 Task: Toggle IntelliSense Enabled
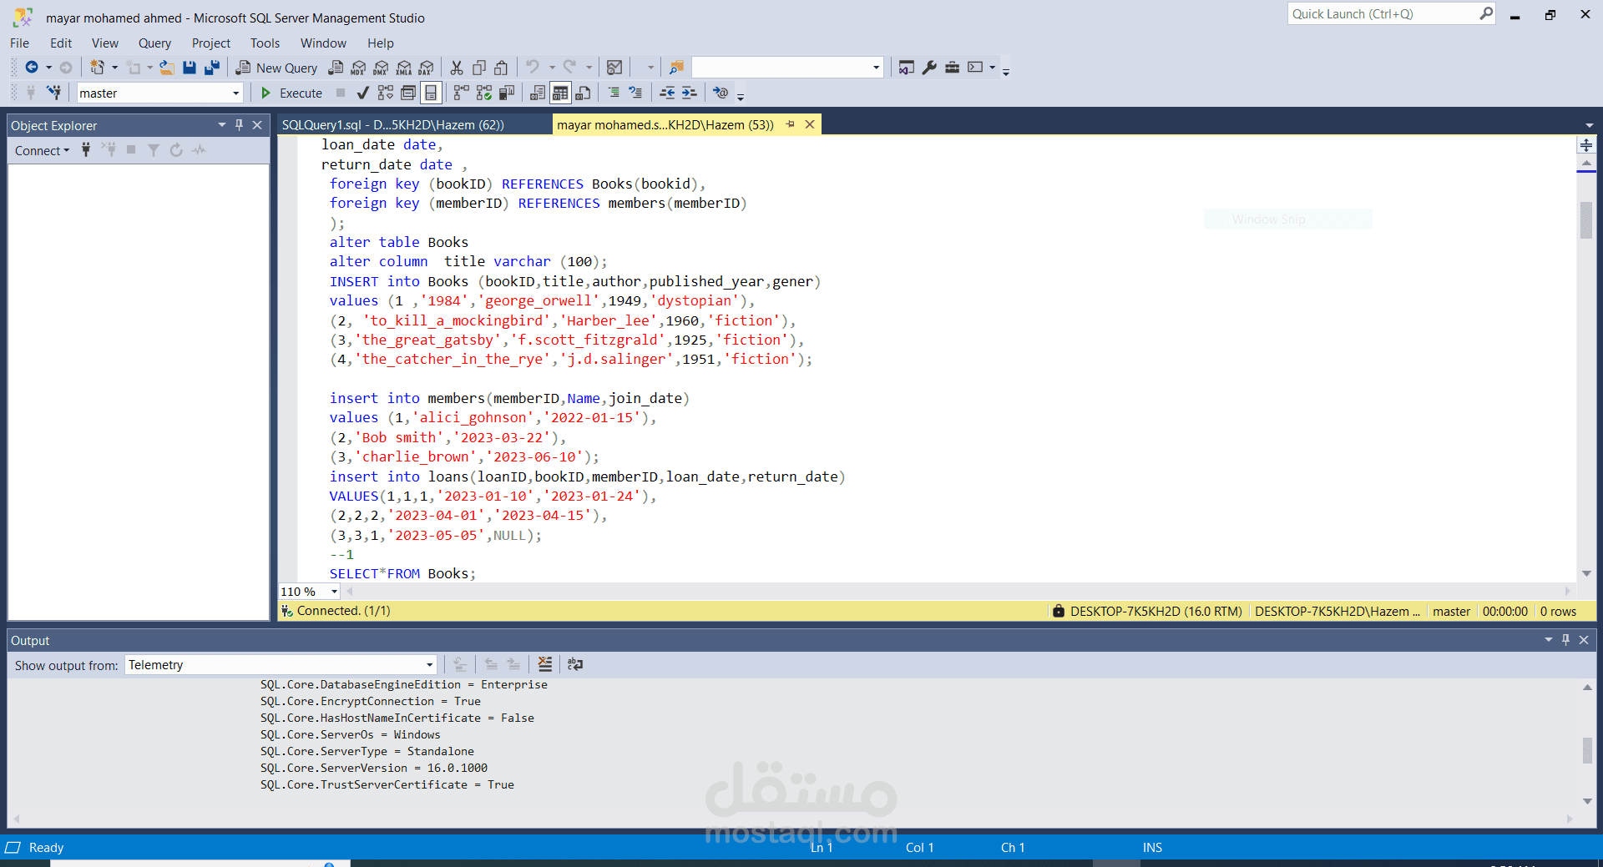click(431, 93)
